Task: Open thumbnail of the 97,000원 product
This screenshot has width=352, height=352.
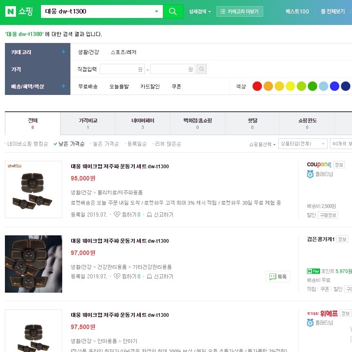Action: click(34, 264)
